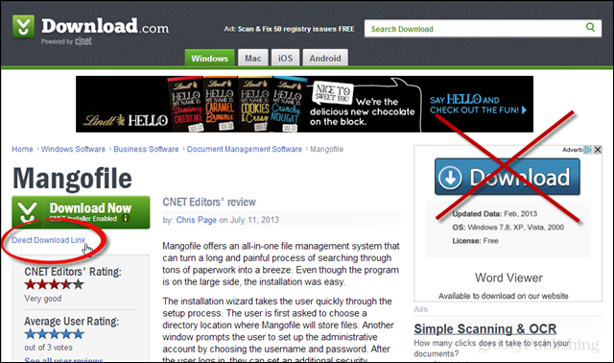
Task: Click the Download.com text logo
Action: coord(106,26)
